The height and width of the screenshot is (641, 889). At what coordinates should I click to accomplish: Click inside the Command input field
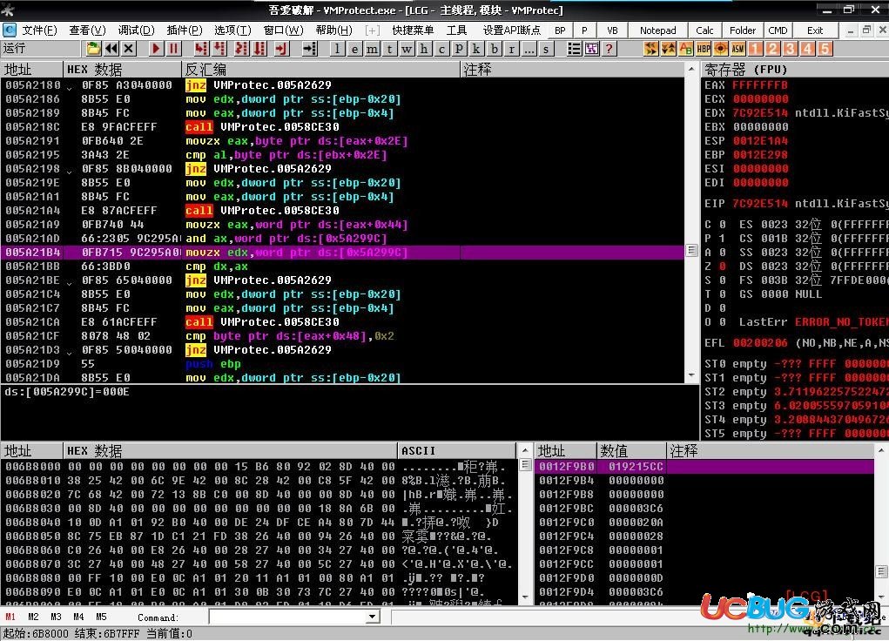(x=287, y=617)
